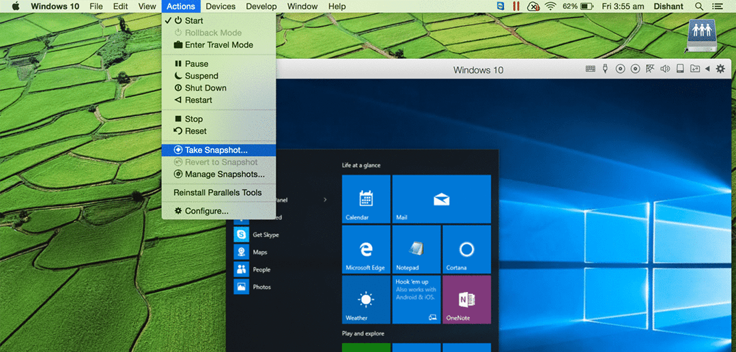This screenshot has height=352, width=736.
Task: Choose Stop from the Actions menu
Action: [218, 119]
